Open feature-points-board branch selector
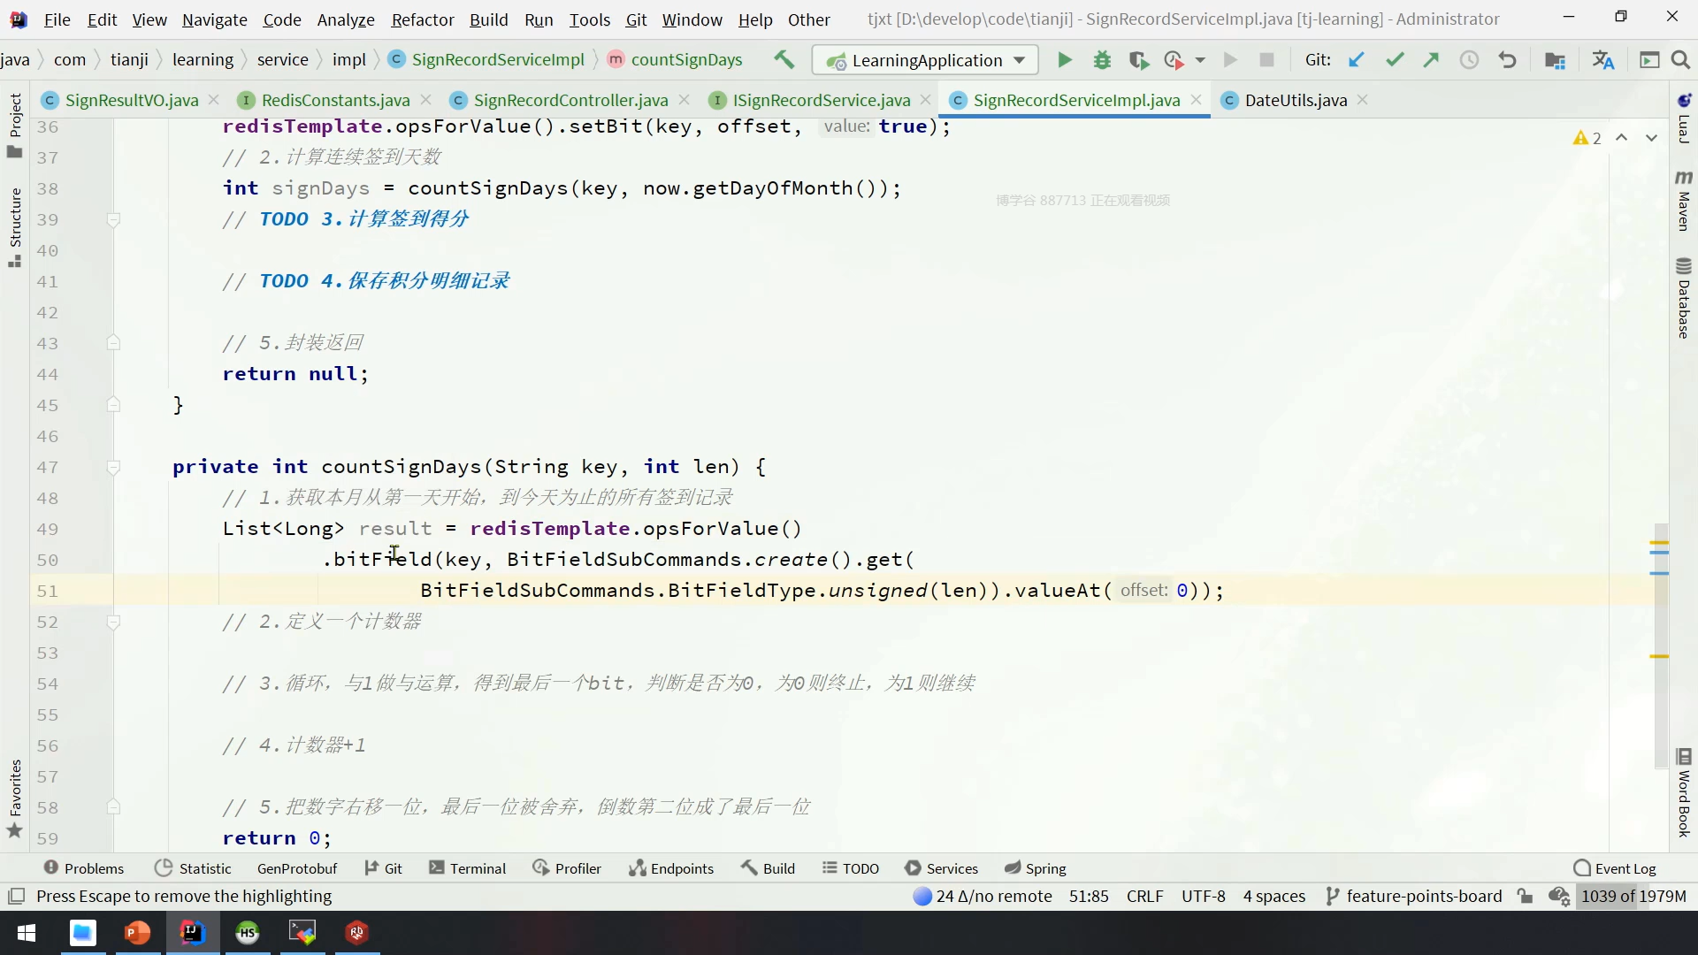 pos(1414,897)
